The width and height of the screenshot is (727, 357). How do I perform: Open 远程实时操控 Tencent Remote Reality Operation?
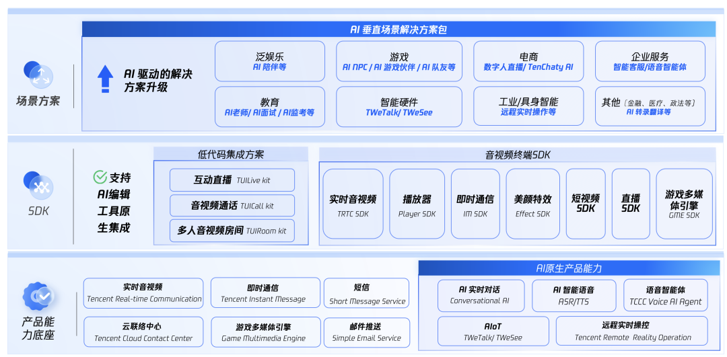632,331
